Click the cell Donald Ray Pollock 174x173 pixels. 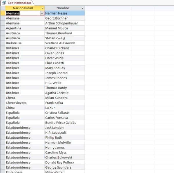click(65, 163)
